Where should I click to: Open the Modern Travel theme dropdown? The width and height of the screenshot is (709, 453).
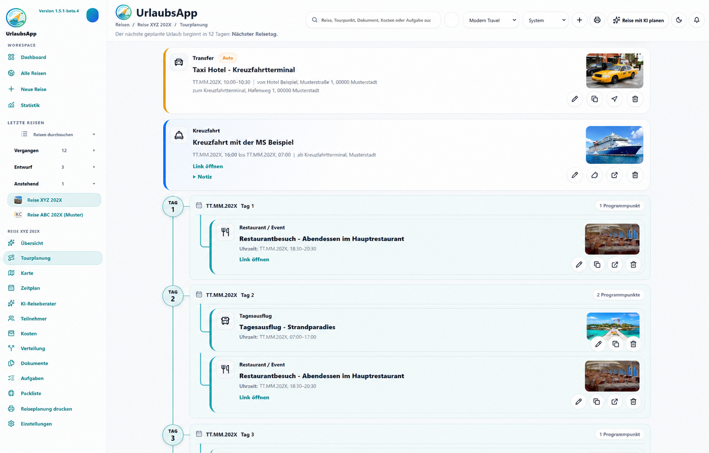pos(491,20)
